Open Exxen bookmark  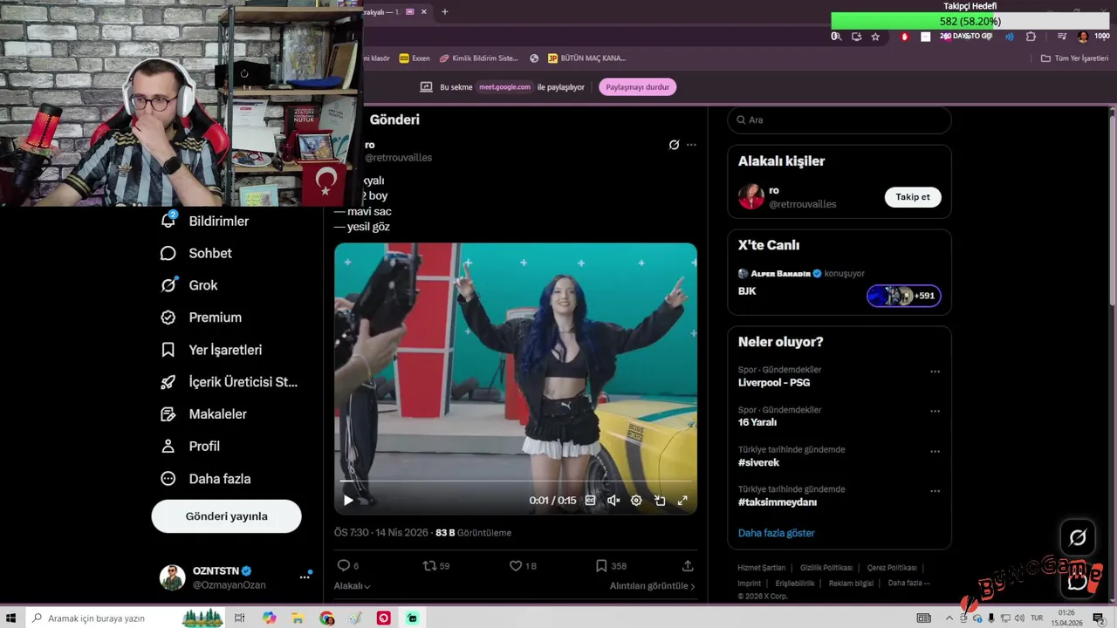pos(415,58)
